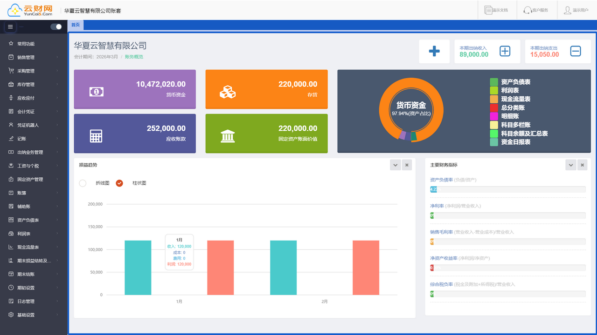This screenshot has width=597, height=335.
Task: Click the plus box icon beside 本期出纳收入
Action: pos(505,51)
